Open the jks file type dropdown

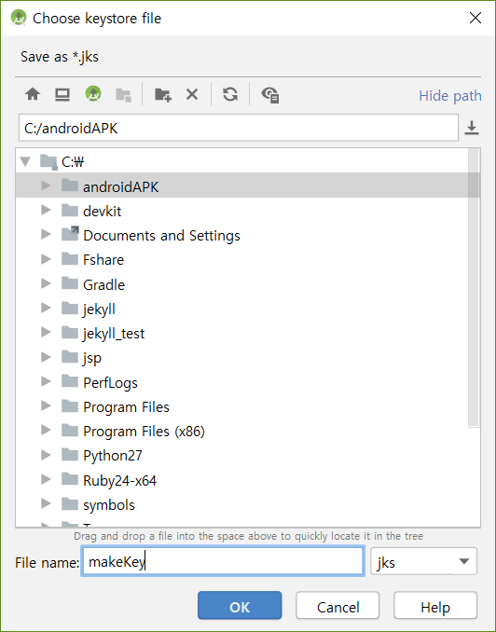point(424,561)
